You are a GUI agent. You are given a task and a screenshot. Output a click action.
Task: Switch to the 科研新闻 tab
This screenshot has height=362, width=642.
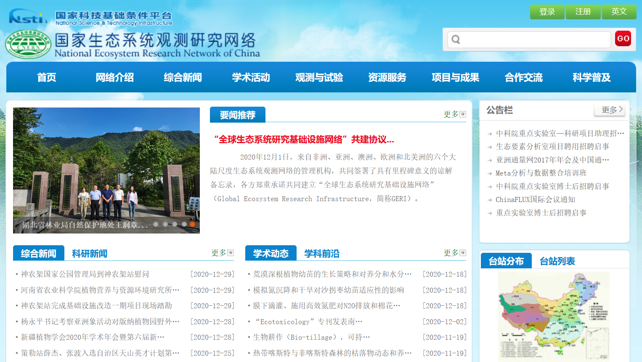90,254
